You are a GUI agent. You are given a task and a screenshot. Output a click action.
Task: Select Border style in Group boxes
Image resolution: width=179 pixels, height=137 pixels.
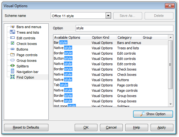pyautogui.click(x=111, y=96)
